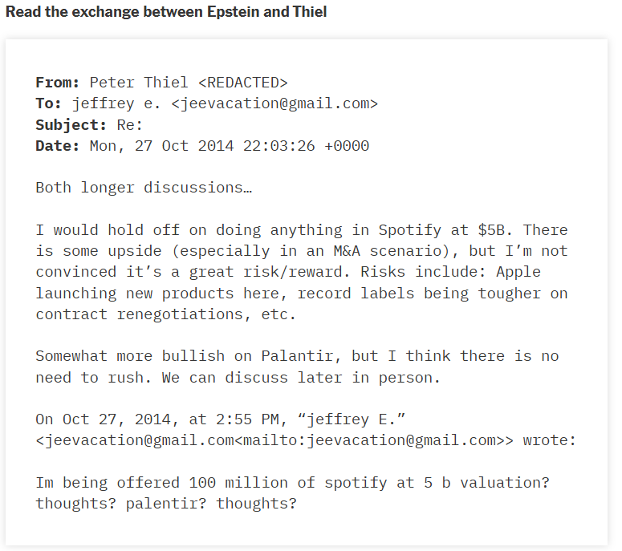This screenshot has height=551, width=622.
Task: Click the "To:" label in the header
Action: click(x=49, y=103)
